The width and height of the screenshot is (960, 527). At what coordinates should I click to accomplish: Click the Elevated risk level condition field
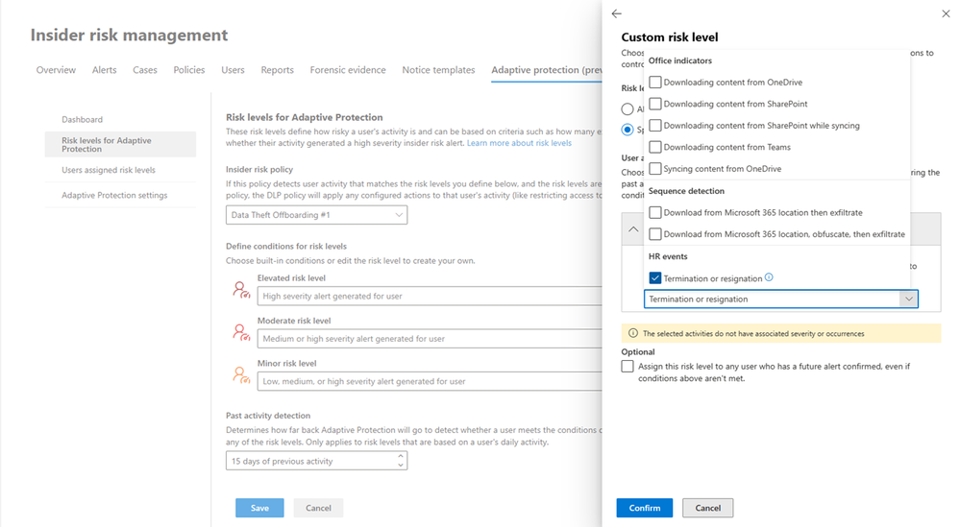tap(430, 296)
